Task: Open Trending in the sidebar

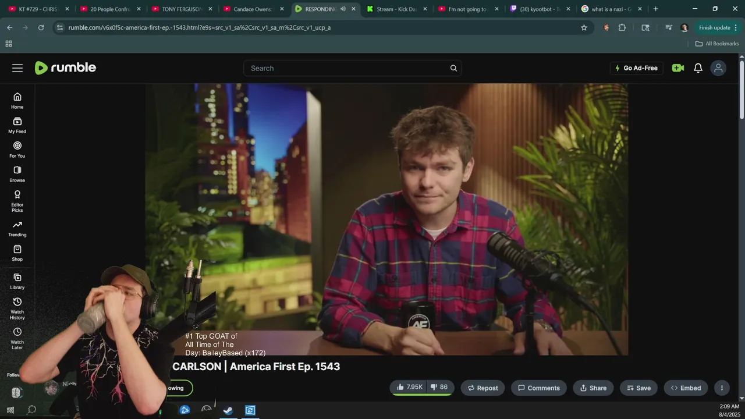Action: pos(17,229)
